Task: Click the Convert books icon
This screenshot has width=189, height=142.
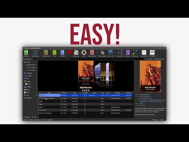Action: pos(46,53)
